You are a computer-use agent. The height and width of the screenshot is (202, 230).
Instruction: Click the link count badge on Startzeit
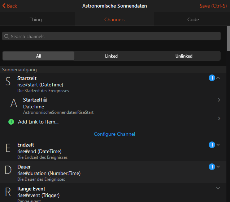click(212, 78)
